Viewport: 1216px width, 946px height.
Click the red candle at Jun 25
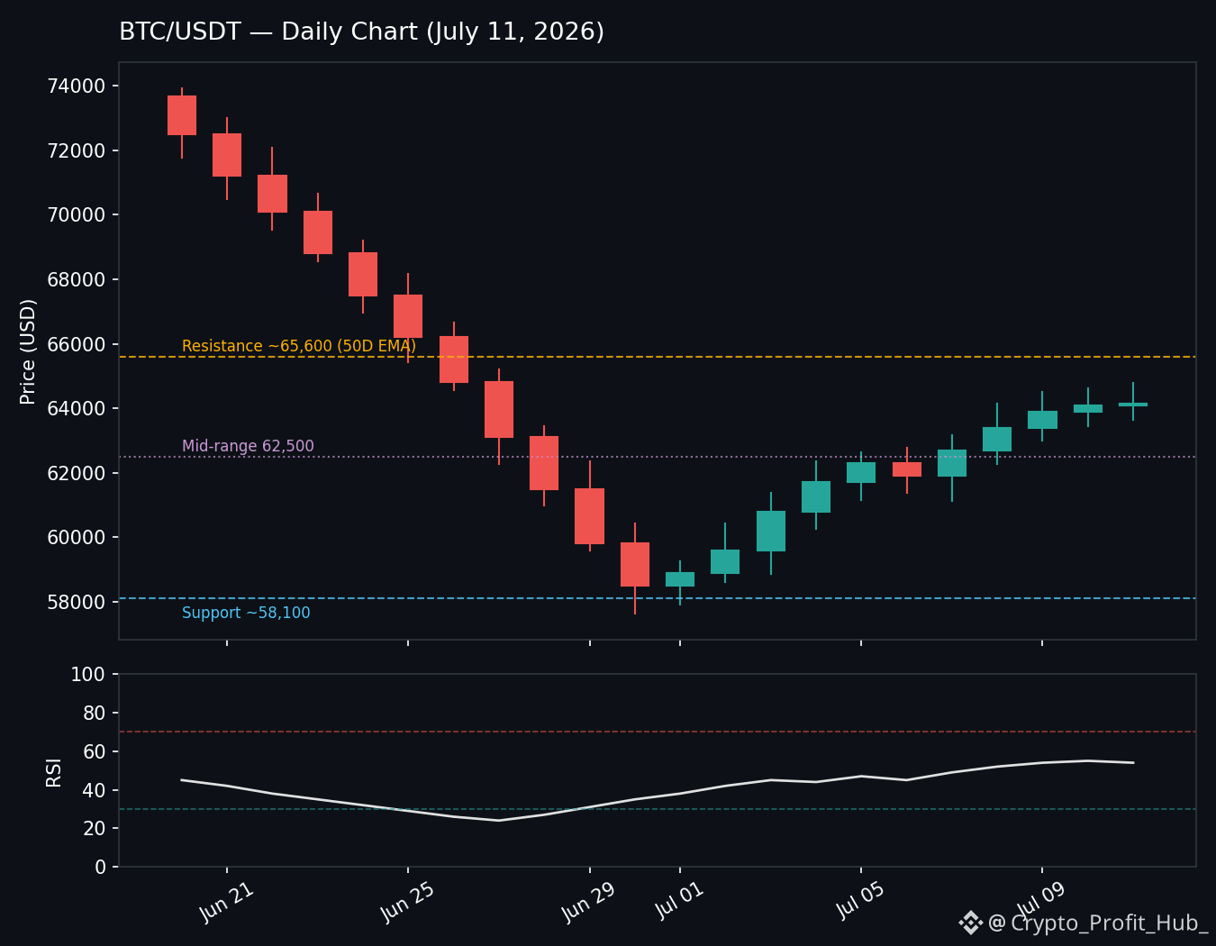click(x=408, y=316)
